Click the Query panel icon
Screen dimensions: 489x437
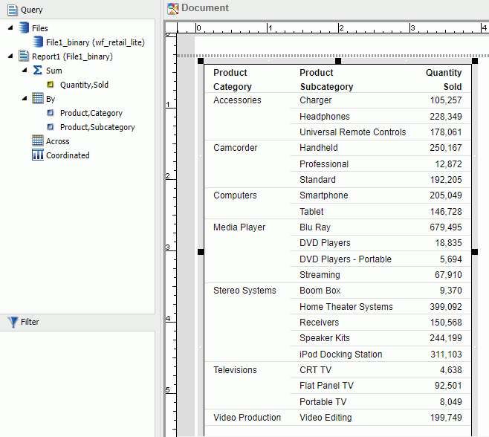[x=12, y=10]
